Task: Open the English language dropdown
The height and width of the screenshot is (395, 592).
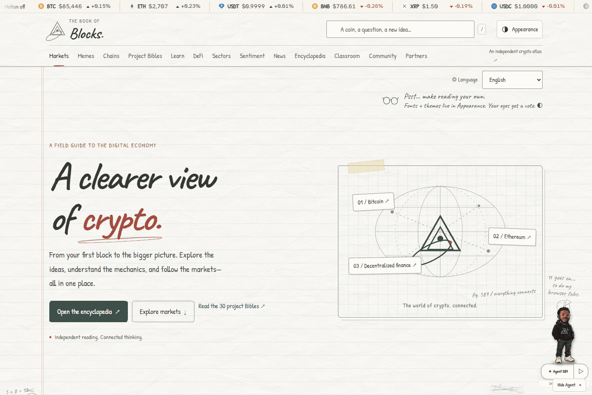Action: [512, 80]
